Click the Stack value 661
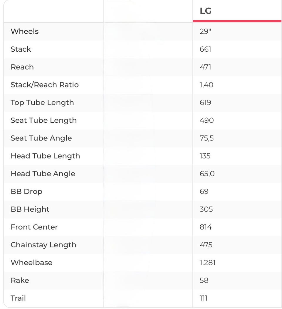 point(205,49)
